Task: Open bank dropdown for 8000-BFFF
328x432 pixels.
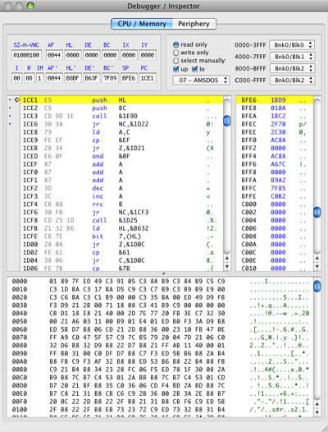Action: tap(292, 68)
